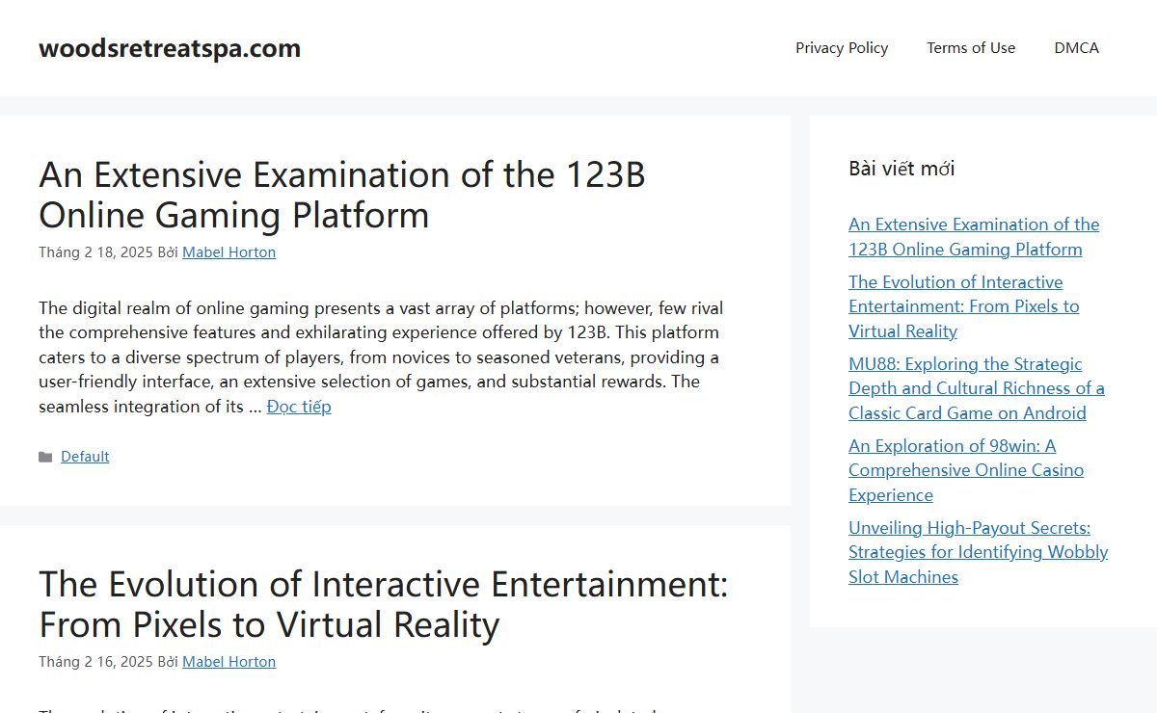Open sidebar link From Pixels to Virtual Reality
Viewport: 1157px width, 713px height.
tap(963, 306)
